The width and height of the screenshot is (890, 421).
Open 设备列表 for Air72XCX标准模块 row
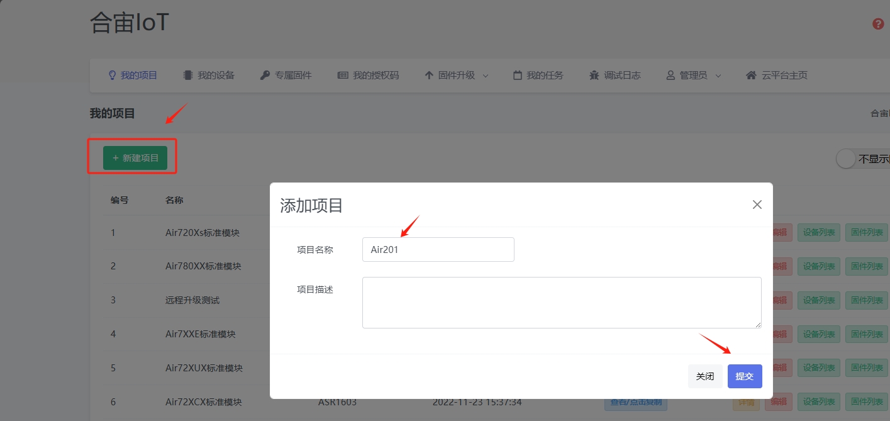coord(819,401)
